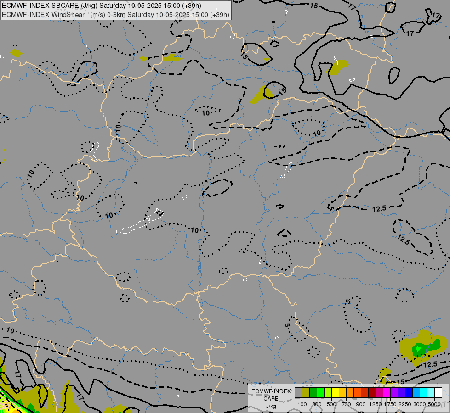
Task: Click the olive swatch in the CAPE legend
Action: 306,392
